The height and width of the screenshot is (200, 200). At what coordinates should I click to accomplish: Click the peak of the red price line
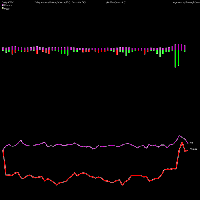[x=182, y=142]
